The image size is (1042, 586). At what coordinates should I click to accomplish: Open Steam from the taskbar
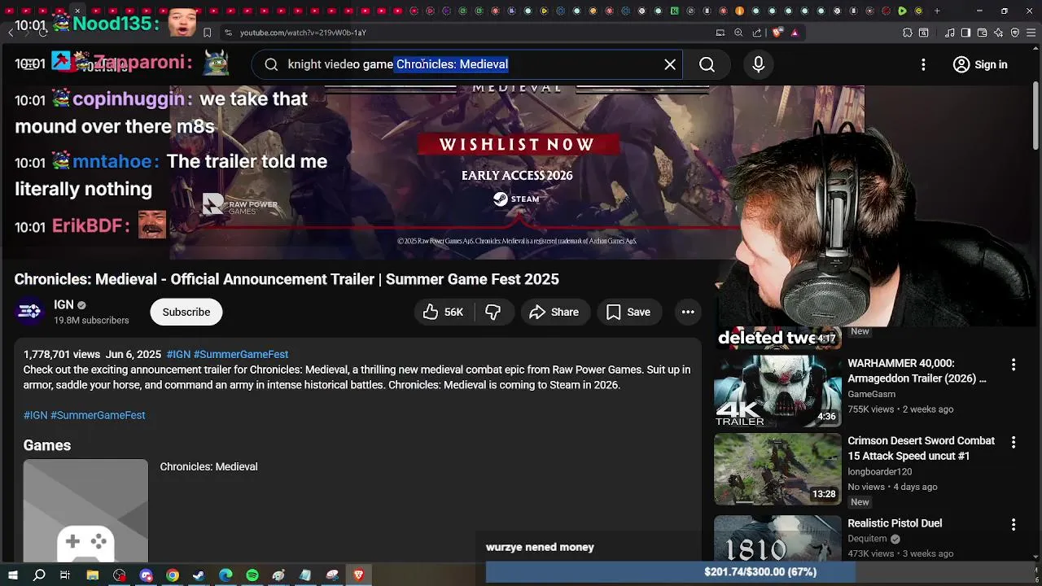point(199,575)
